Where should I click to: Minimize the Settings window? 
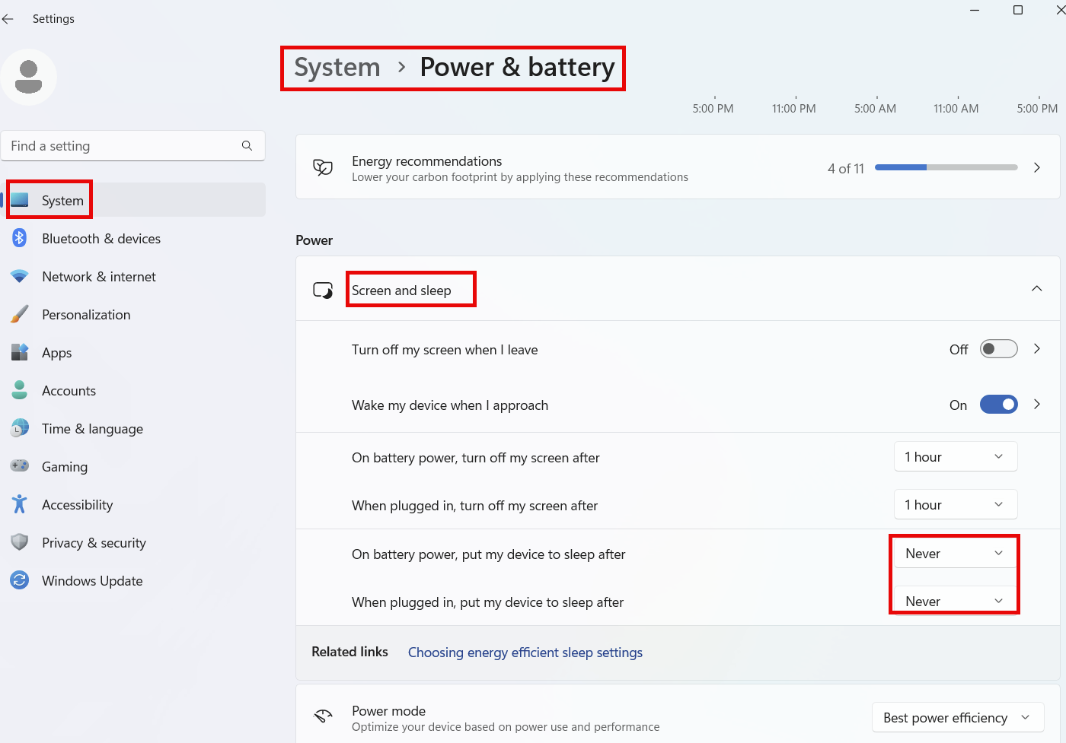tap(975, 10)
